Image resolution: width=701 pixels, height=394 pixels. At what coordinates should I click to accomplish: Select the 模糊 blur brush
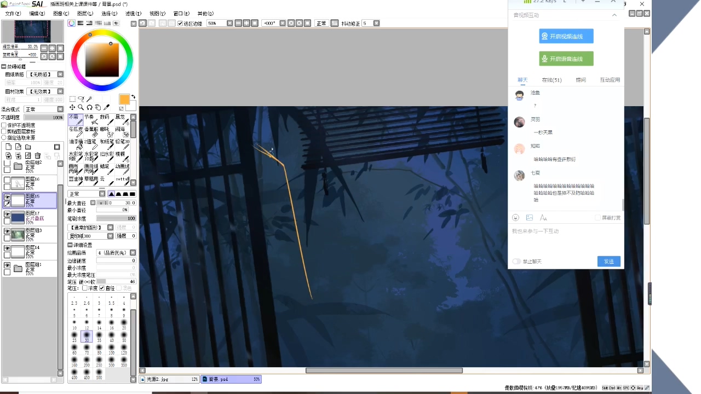click(123, 157)
